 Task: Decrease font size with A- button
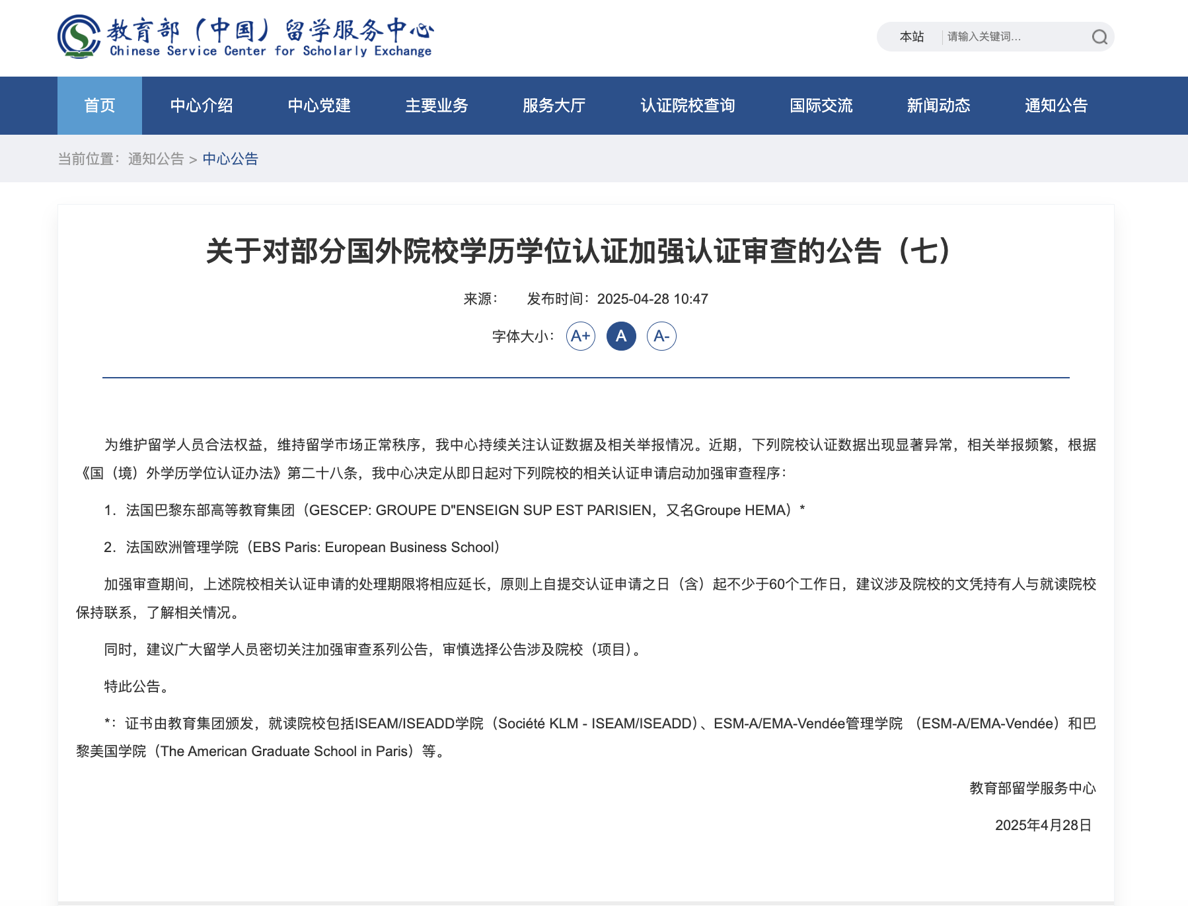click(x=661, y=336)
